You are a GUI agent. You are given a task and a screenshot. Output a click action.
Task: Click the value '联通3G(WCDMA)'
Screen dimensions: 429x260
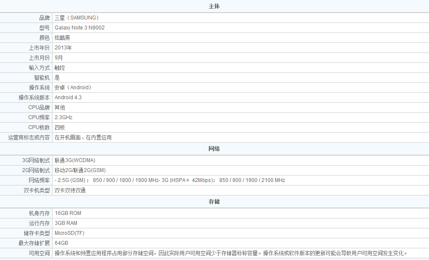75,160
